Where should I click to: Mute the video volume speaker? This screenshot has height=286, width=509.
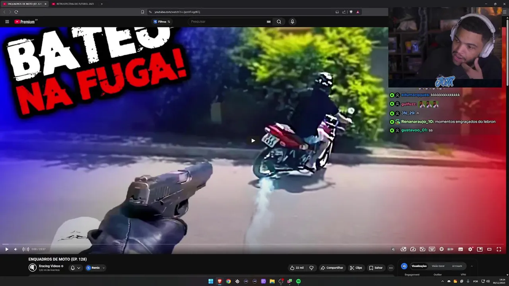pos(16,249)
